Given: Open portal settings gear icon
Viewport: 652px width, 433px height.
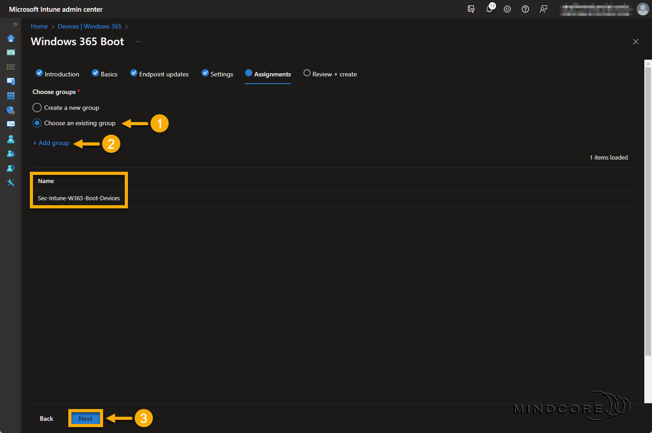Looking at the screenshot, I should (x=507, y=9).
